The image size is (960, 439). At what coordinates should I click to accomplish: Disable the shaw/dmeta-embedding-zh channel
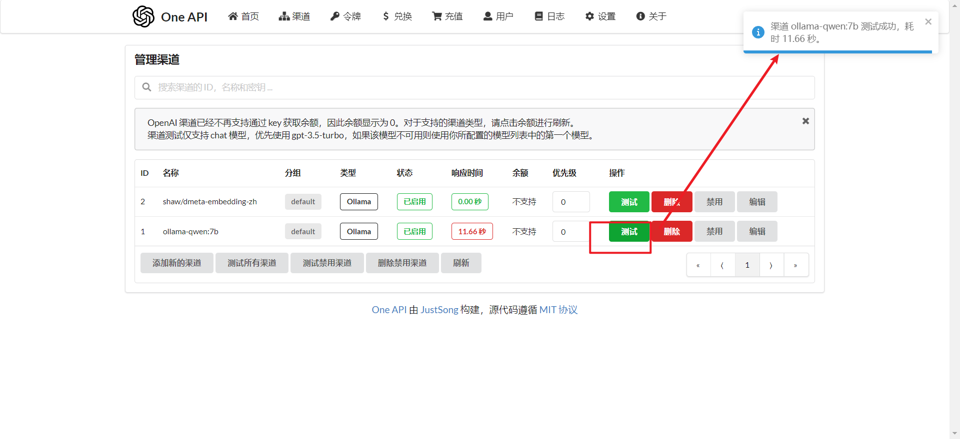(x=714, y=202)
